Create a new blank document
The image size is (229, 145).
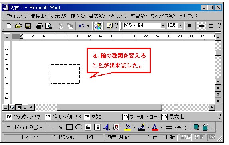9,26
